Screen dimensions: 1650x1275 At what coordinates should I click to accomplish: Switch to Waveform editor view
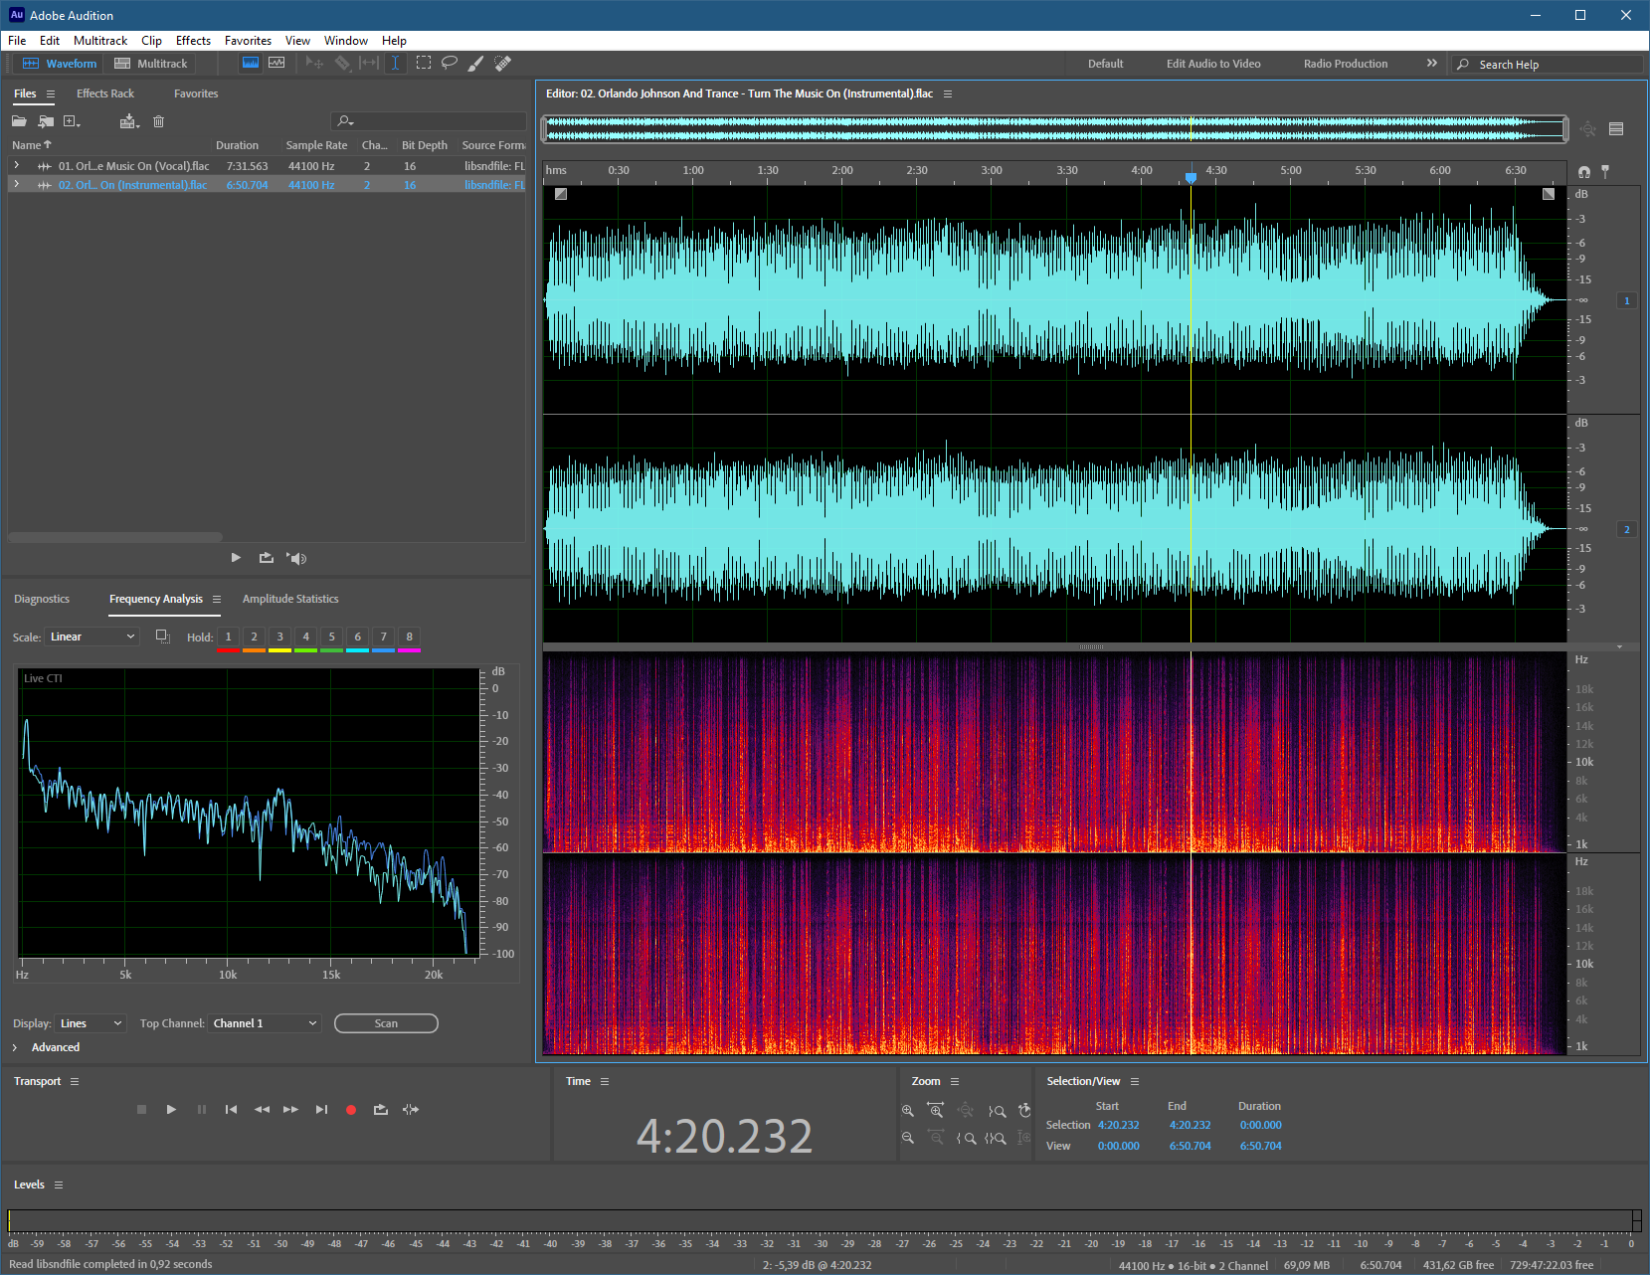click(x=60, y=64)
